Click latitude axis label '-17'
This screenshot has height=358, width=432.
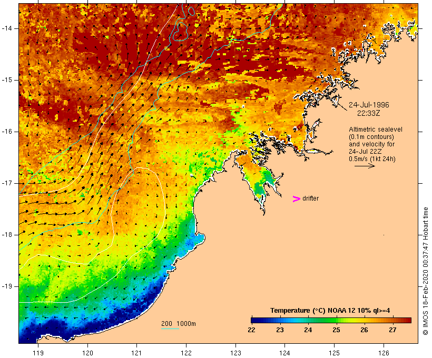[x=6, y=183]
